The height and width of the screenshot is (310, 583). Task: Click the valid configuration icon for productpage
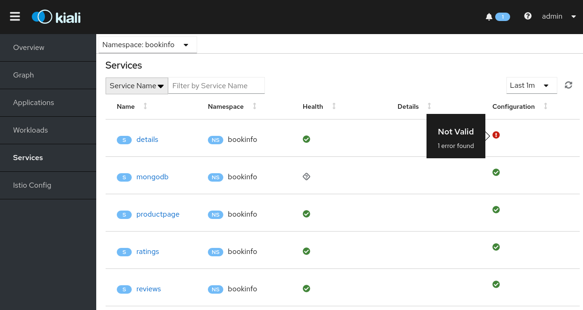tap(496, 210)
